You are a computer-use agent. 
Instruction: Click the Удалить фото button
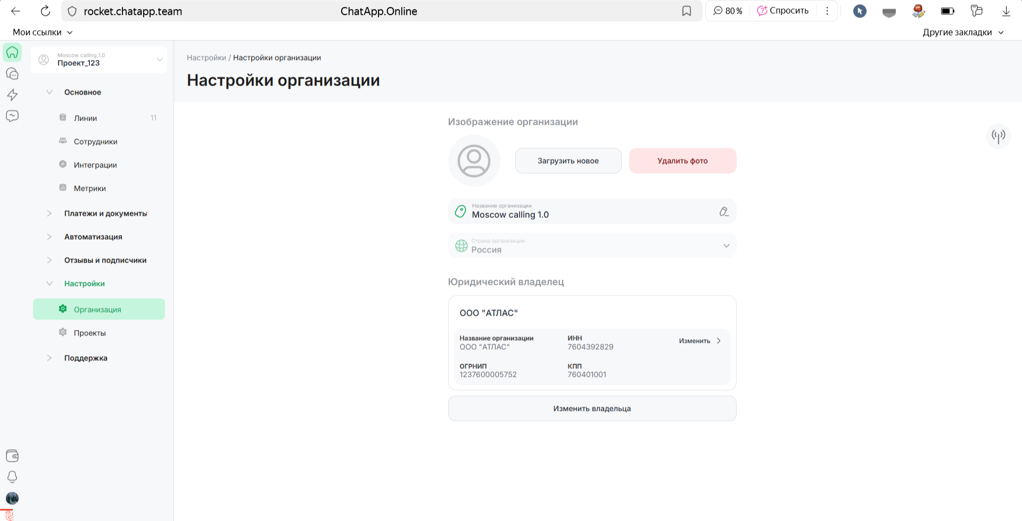coord(682,161)
